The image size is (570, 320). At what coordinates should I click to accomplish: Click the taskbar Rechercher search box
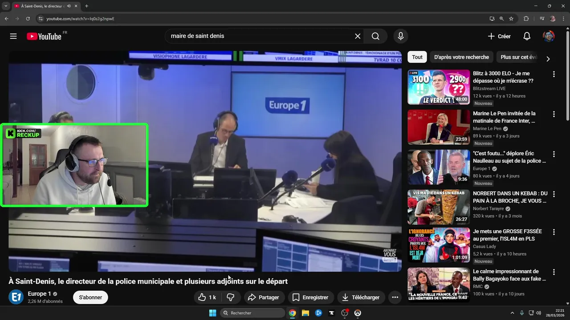click(x=252, y=313)
